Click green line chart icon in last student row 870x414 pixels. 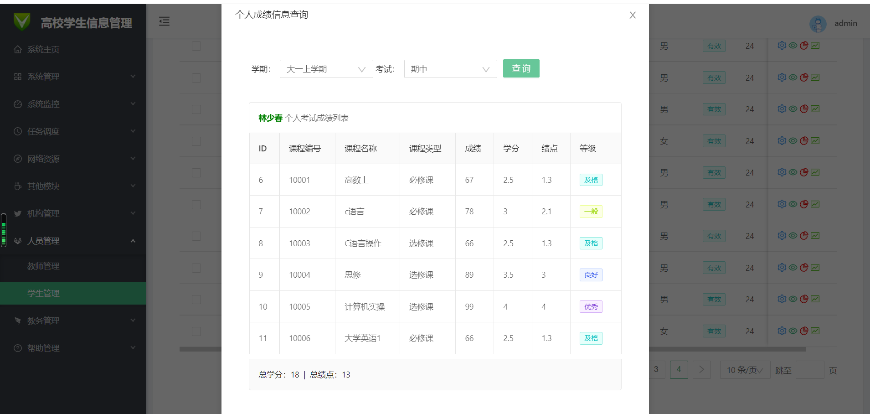click(x=815, y=331)
